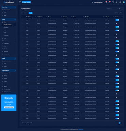
Task: Open Leads in the CRM submenu
Action: tap(5, 33)
